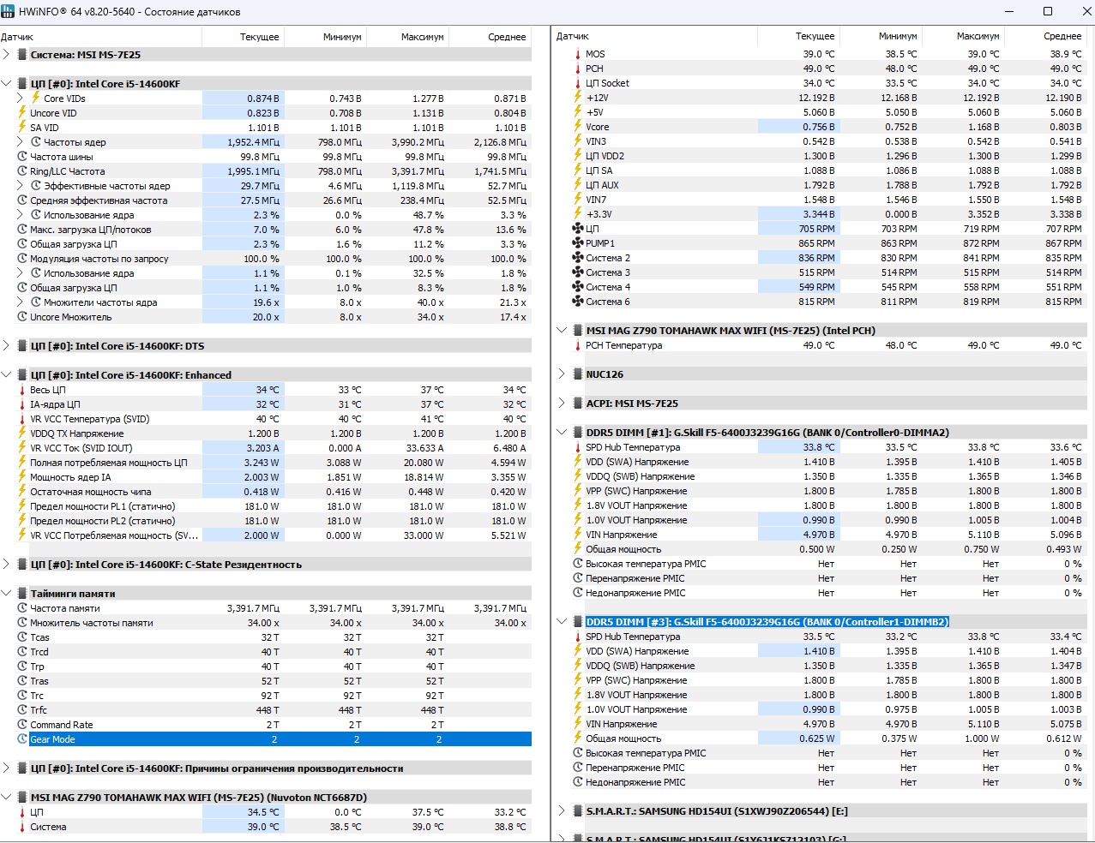
Task: Click the fan icon of PUMP1 row
Action: pyautogui.click(x=578, y=243)
